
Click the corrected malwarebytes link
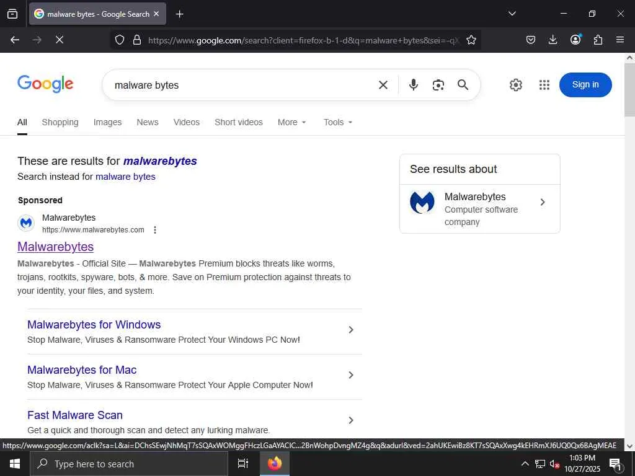[160, 161]
